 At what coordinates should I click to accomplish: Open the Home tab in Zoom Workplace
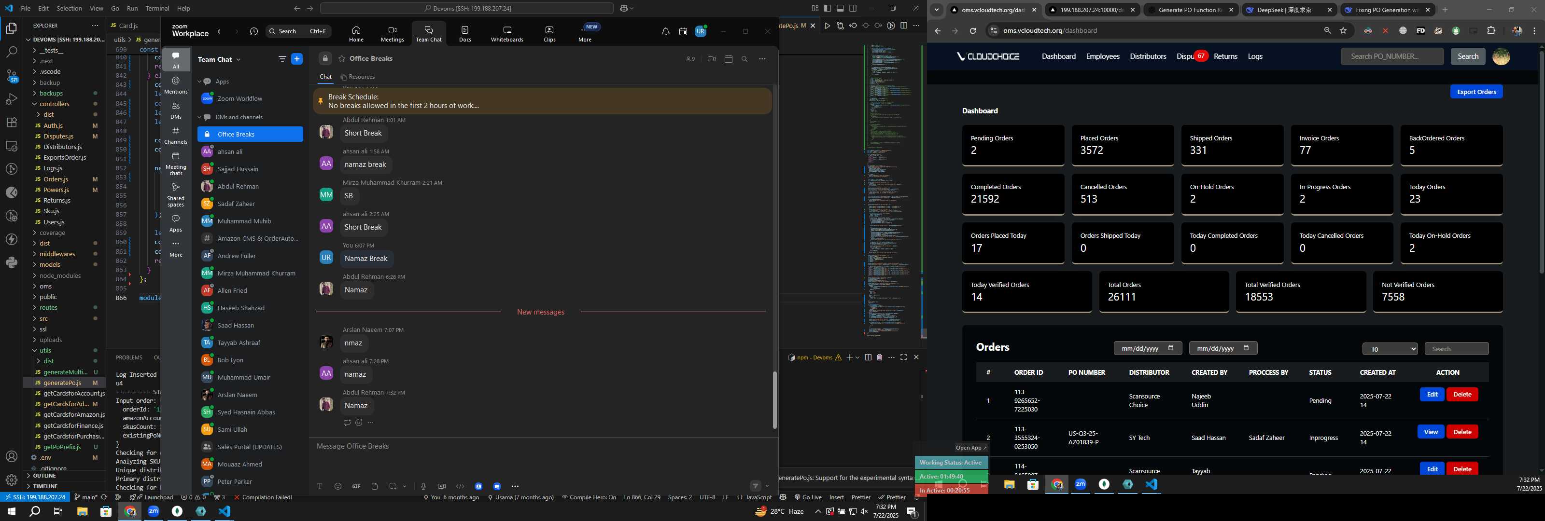click(x=356, y=34)
